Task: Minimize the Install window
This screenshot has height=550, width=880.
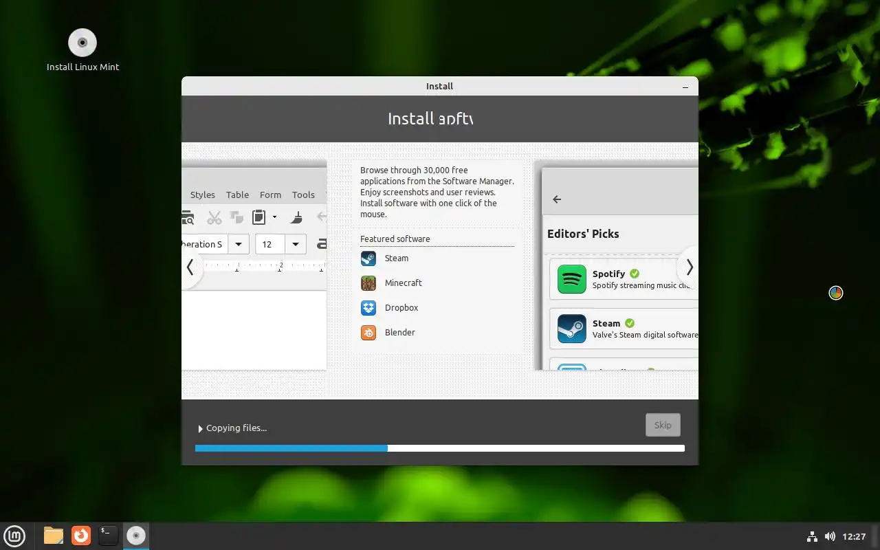Action: pyautogui.click(x=685, y=87)
